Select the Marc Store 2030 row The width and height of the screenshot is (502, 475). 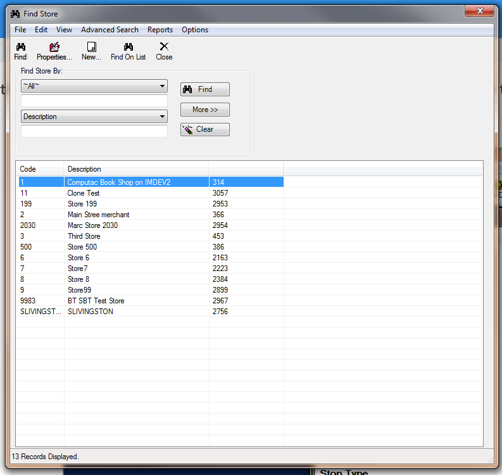[x=151, y=225]
